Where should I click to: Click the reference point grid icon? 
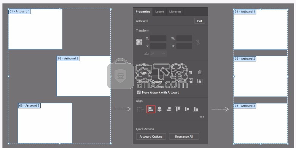click(x=139, y=42)
